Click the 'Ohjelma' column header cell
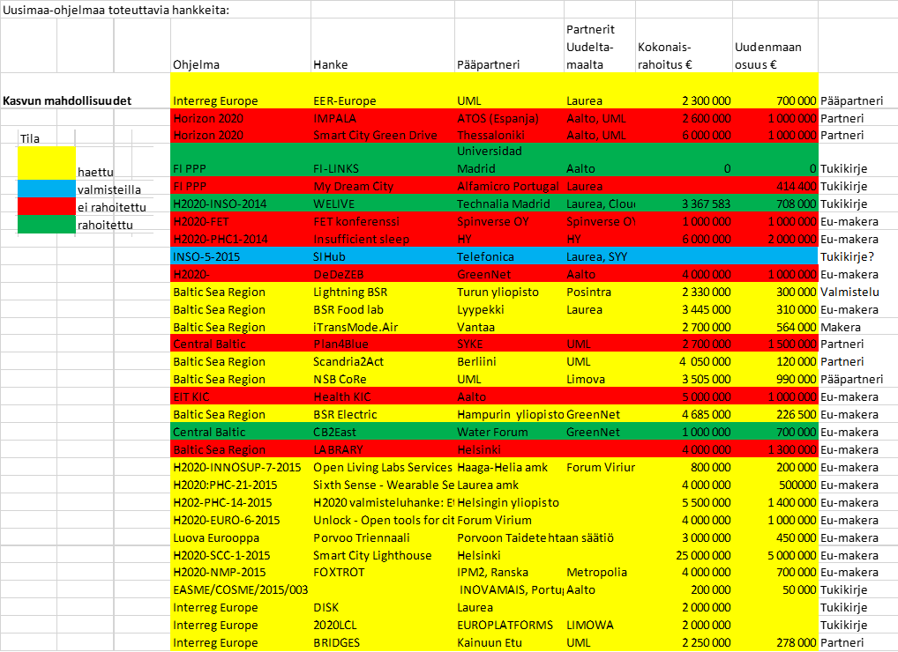The image size is (898, 652). (241, 46)
